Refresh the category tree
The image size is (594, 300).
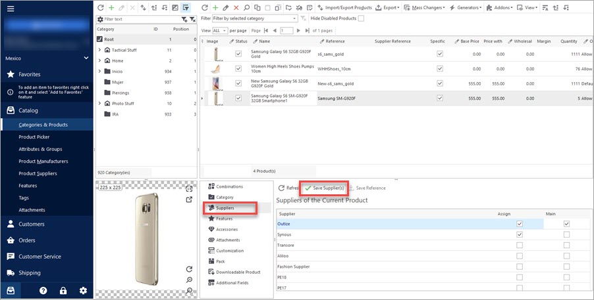[101, 8]
